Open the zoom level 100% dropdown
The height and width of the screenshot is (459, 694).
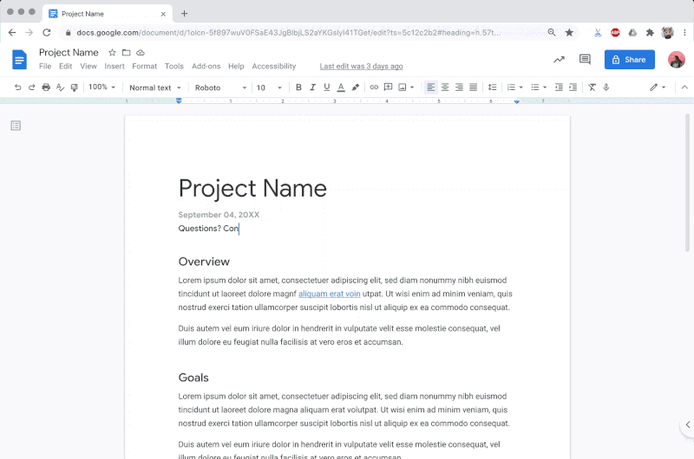(101, 87)
